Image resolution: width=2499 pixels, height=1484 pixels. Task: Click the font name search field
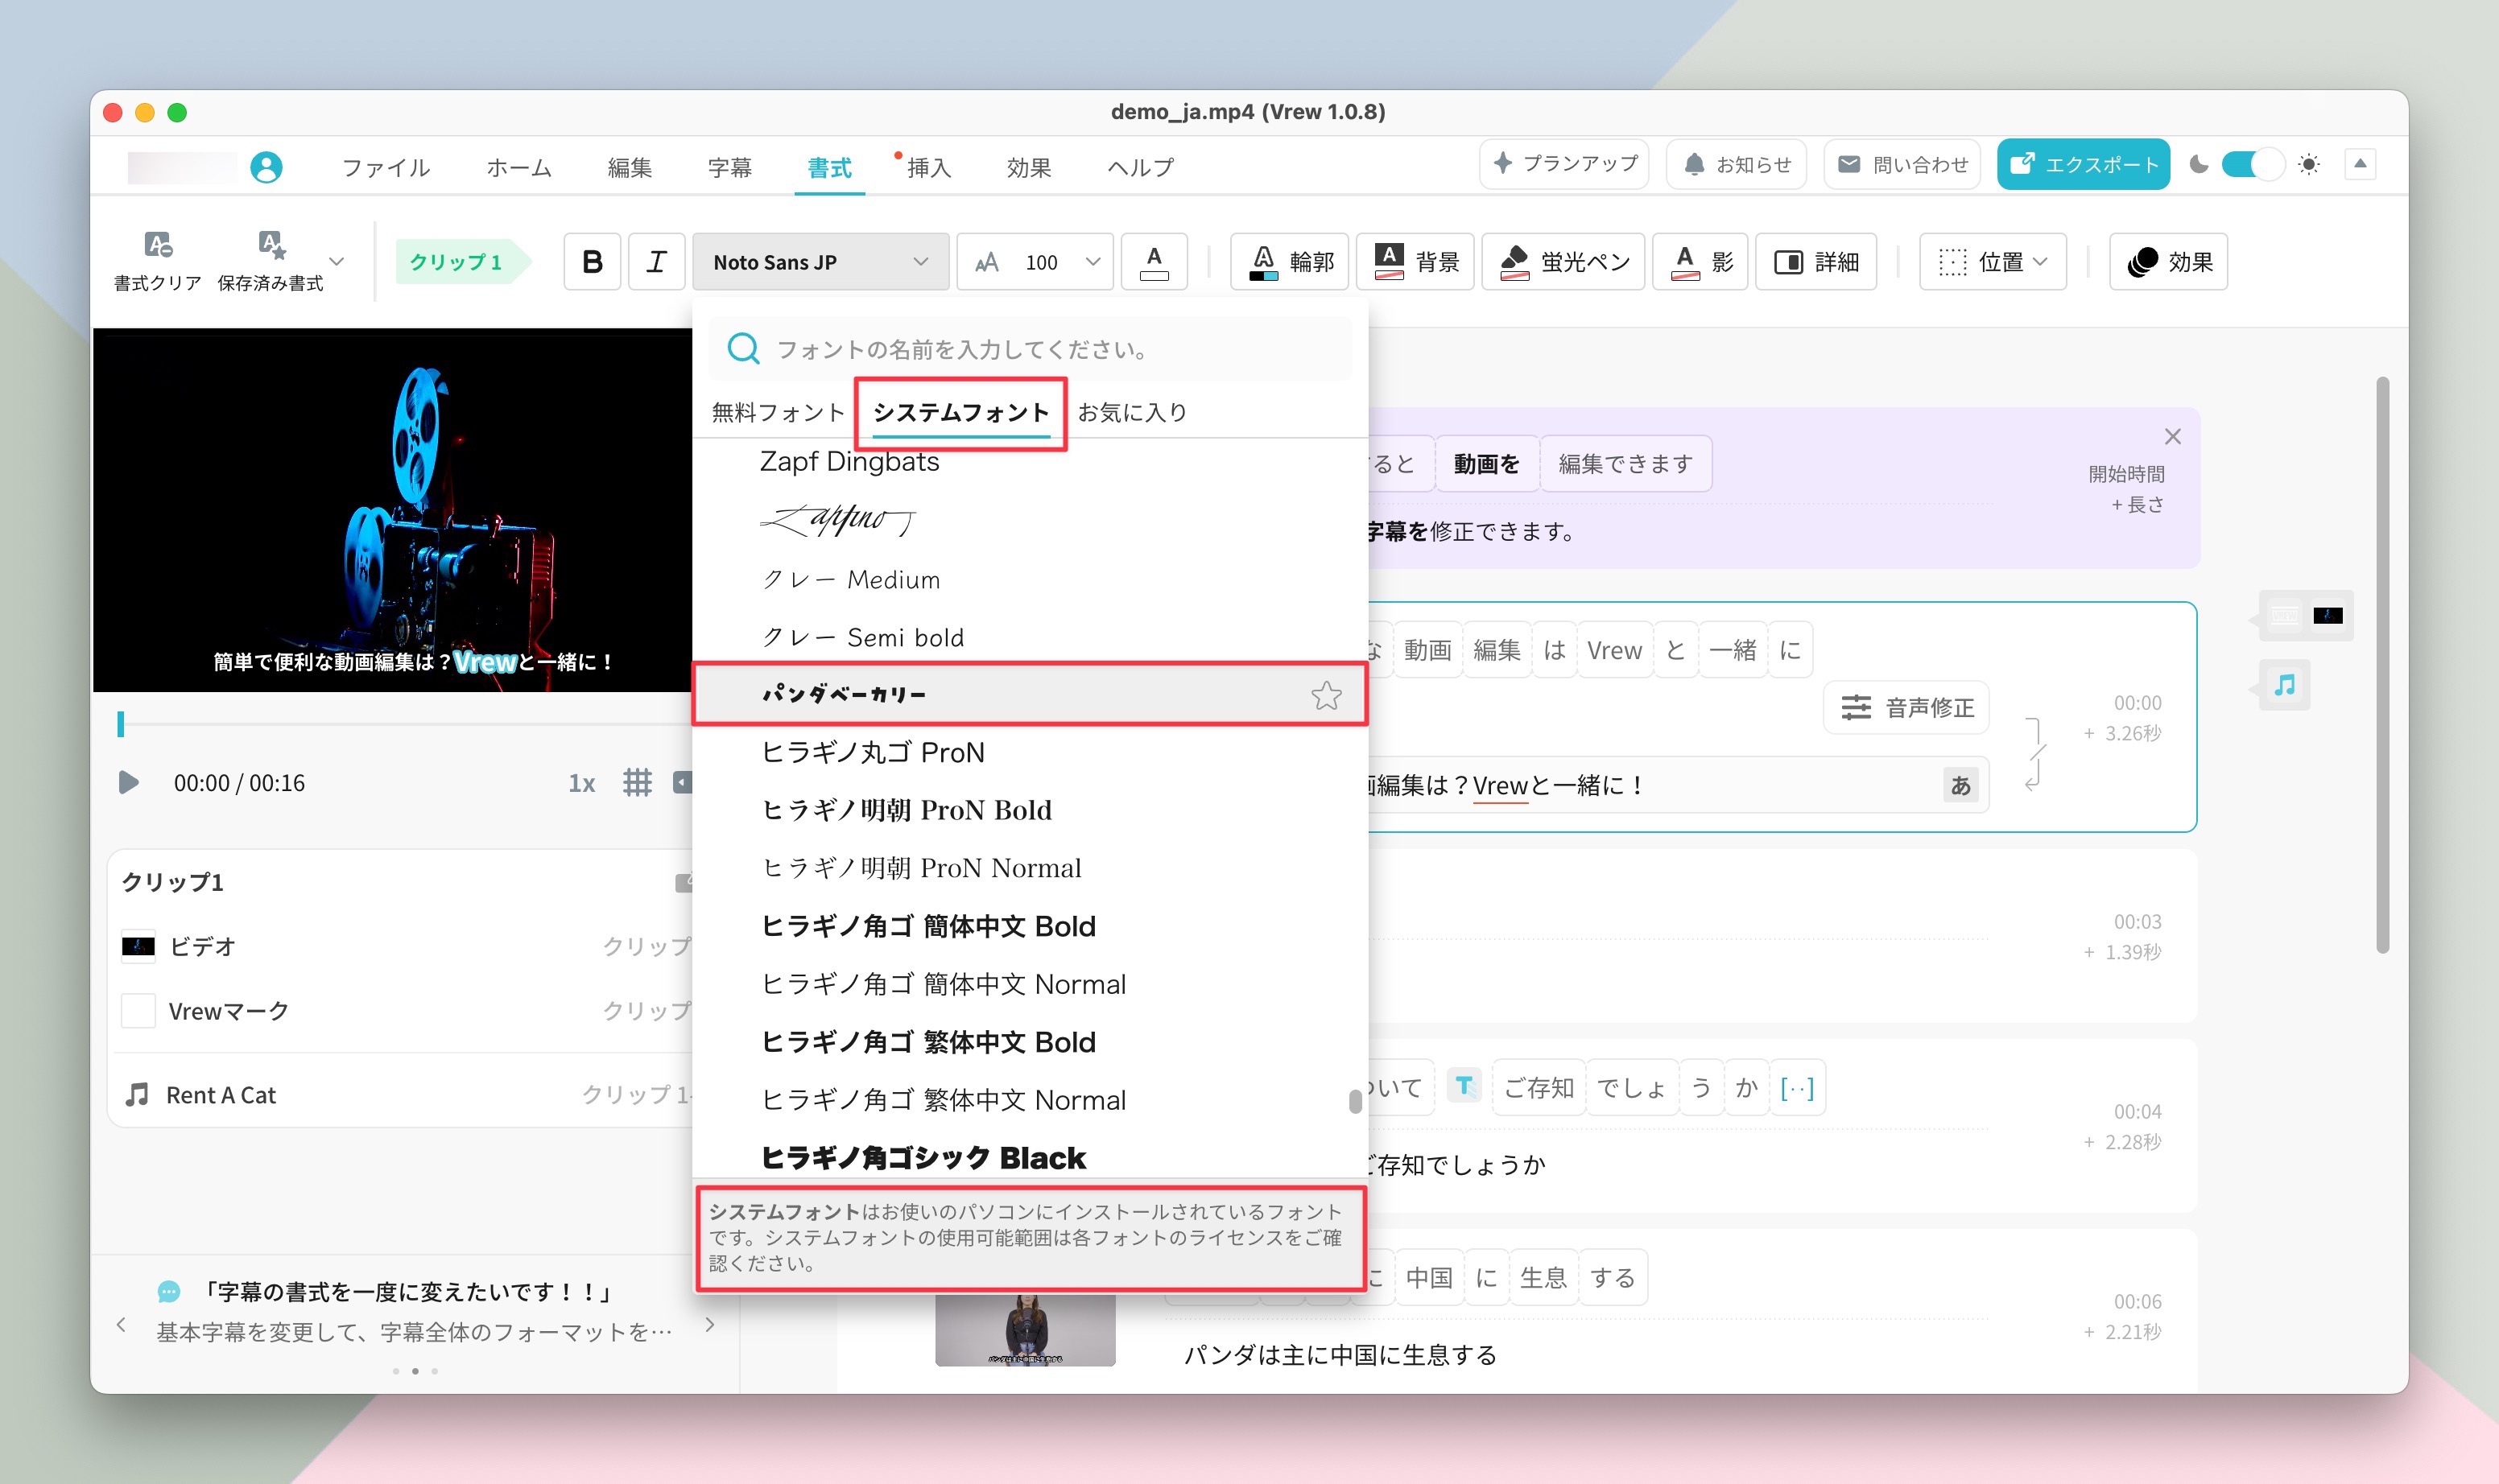pos(1031,349)
